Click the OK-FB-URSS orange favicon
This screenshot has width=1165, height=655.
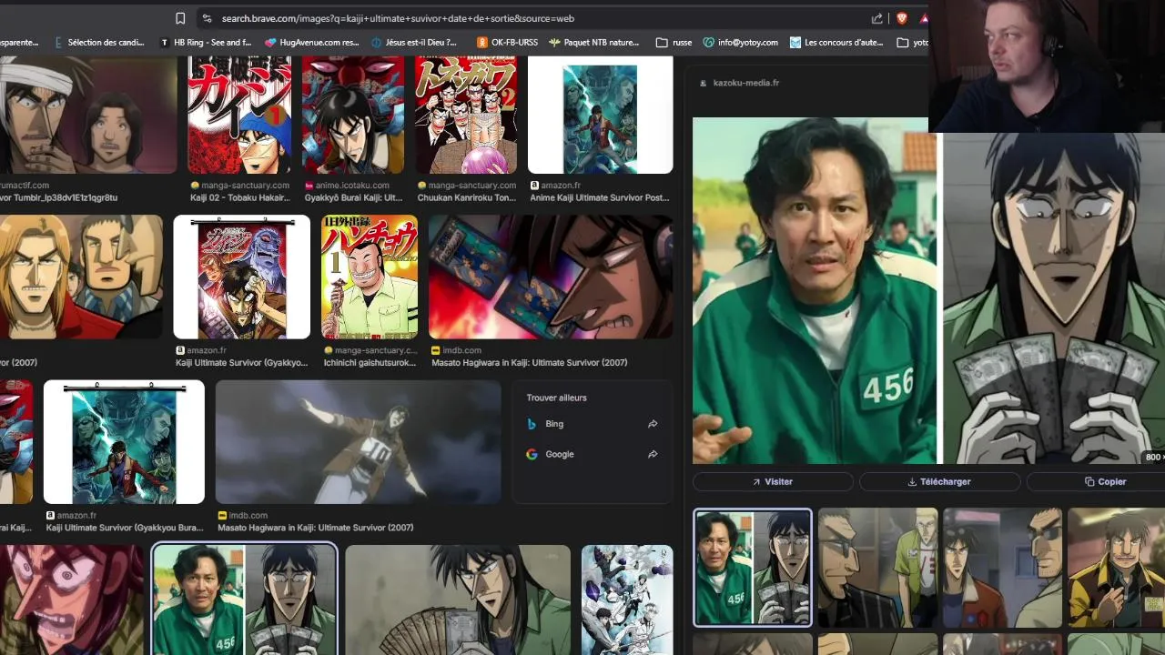pyautogui.click(x=481, y=42)
